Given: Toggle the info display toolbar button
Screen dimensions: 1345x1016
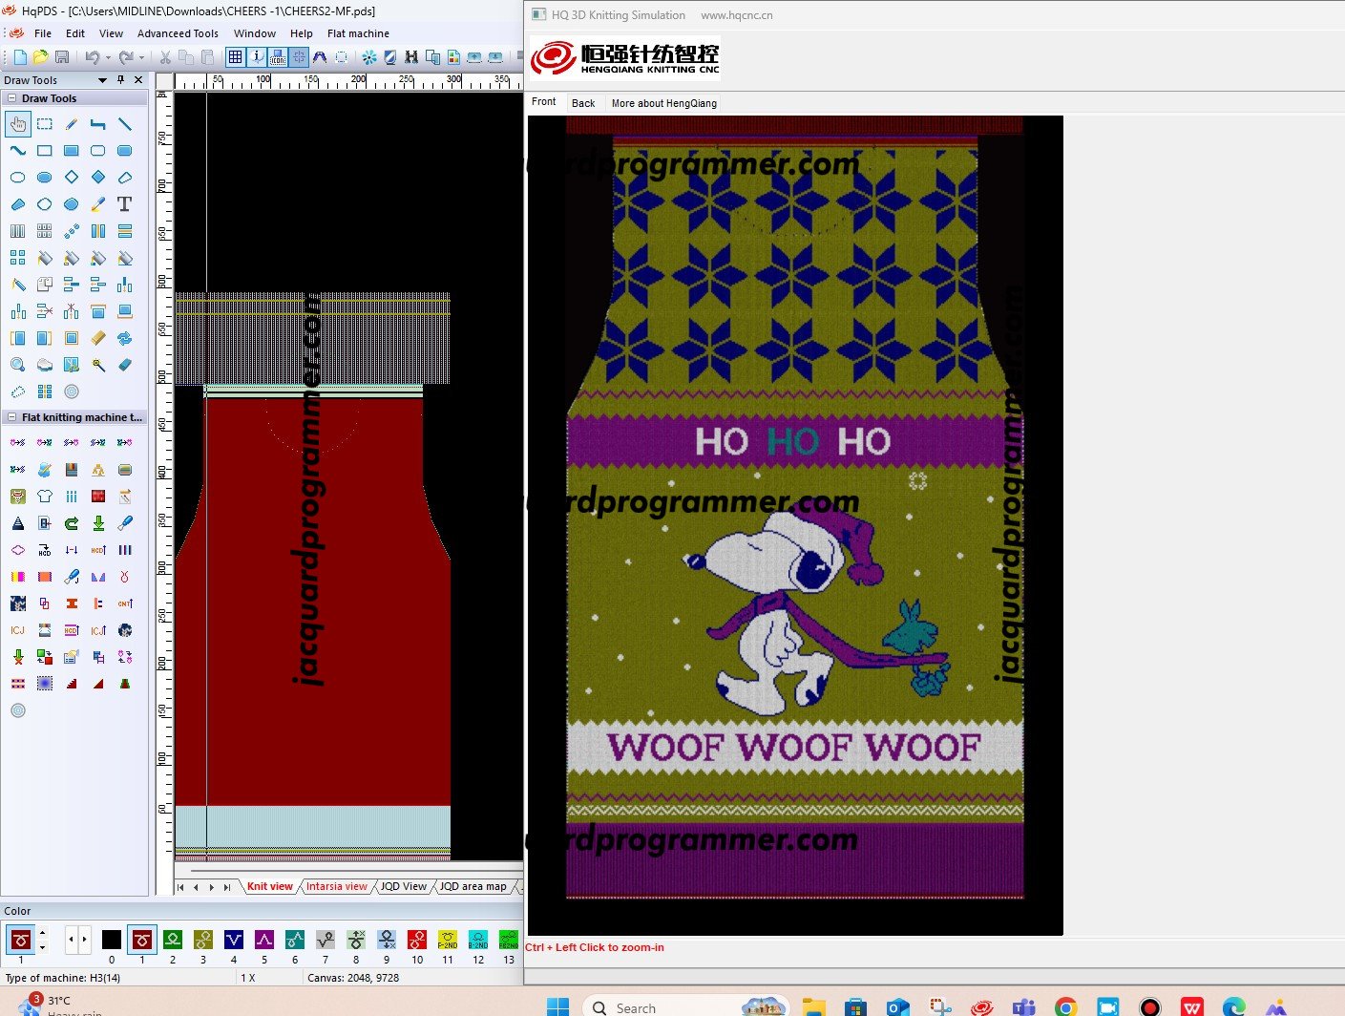Looking at the screenshot, I should pyautogui.click(x=257, y=57).
